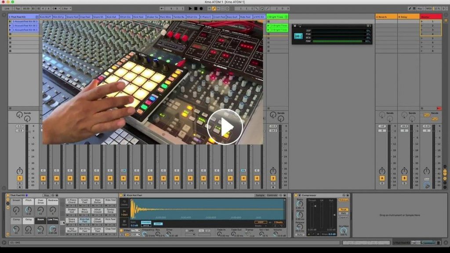
Task: Start transport playback in toolbar
Action: coord(190,9)
